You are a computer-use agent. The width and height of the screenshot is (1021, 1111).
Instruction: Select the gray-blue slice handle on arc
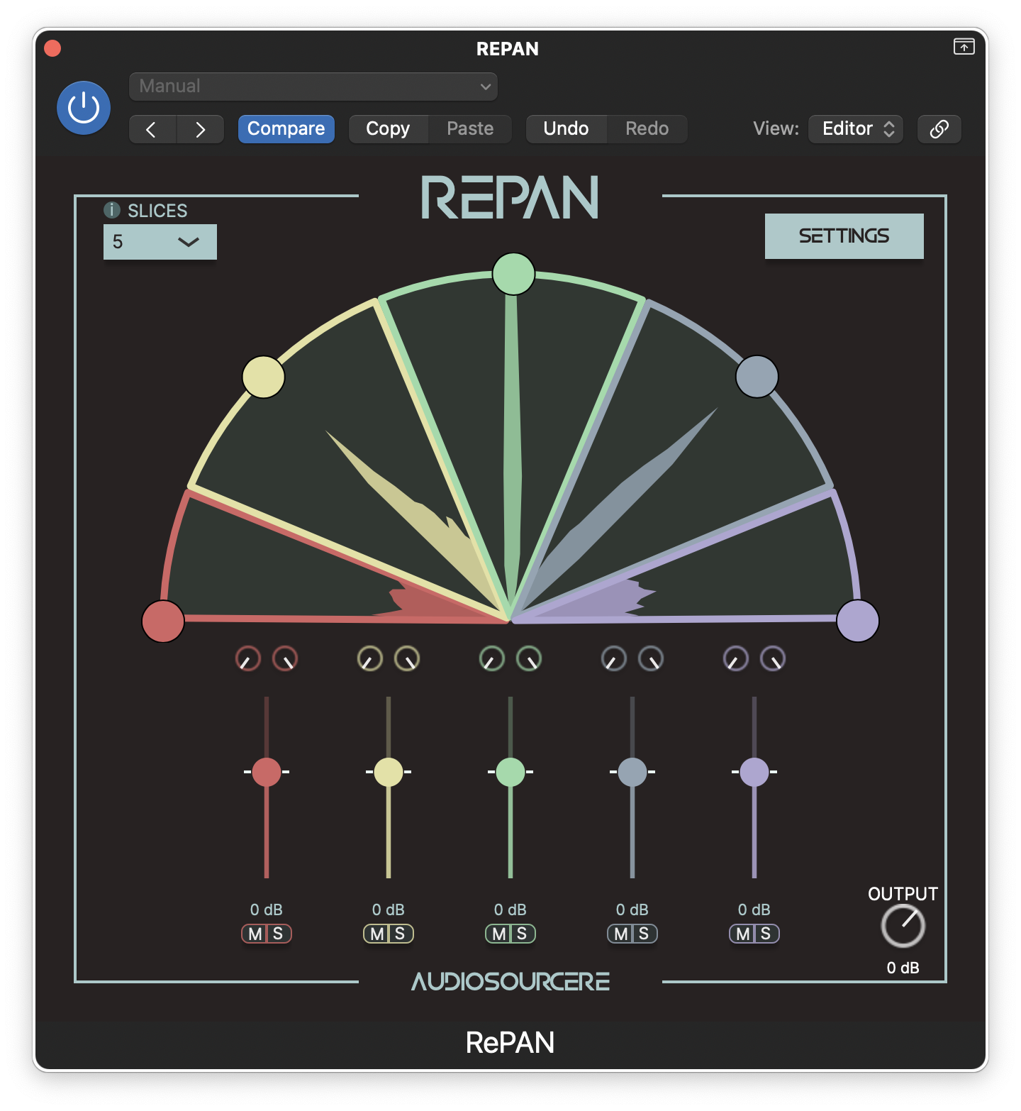[757, 377]
